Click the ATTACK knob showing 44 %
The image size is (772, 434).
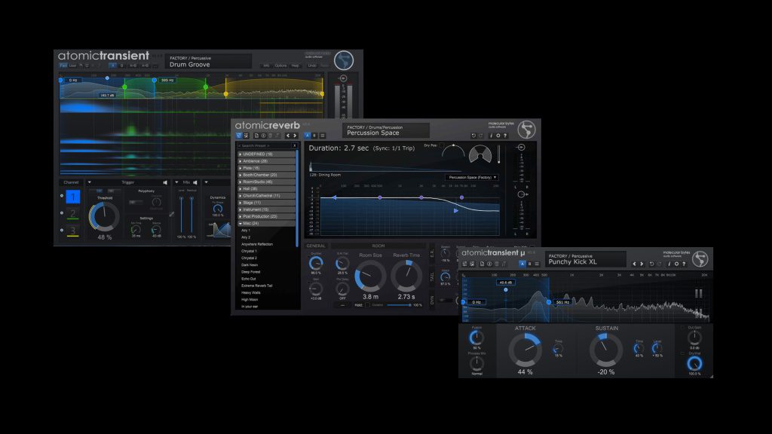(525, 350)
